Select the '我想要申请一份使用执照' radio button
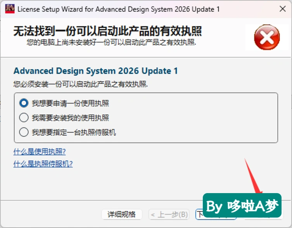Viewport: 292px width, 228px height. pyautogui.click(x=24, y=103)
